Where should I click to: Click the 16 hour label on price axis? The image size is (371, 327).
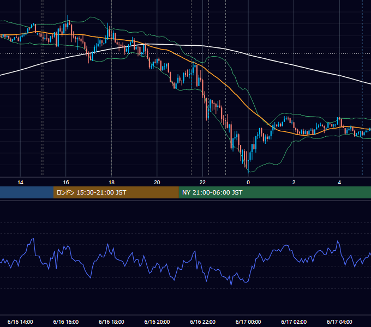click(66, 183)
